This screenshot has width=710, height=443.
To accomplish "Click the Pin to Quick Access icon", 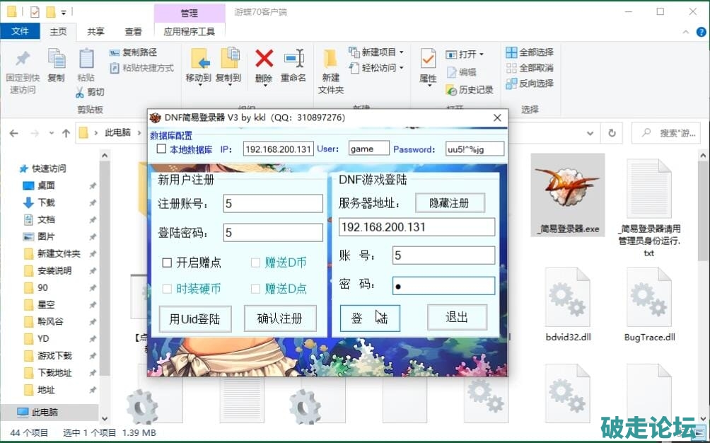I will click(23, 59).
